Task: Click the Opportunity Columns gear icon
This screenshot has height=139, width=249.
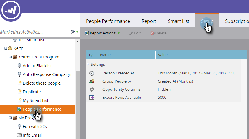Action: point(92,89)
